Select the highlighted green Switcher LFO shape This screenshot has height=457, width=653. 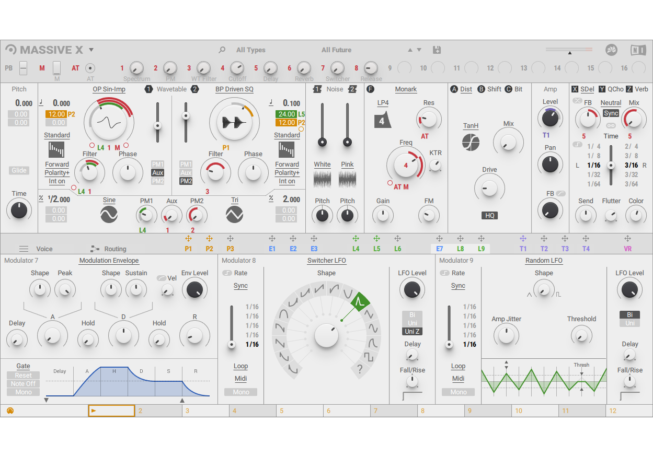360,301
